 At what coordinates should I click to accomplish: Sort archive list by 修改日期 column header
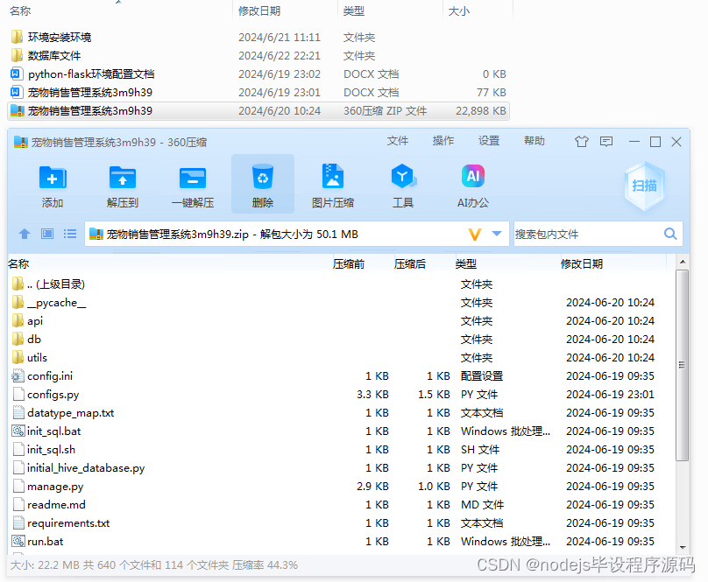click(x=582, y=264)
